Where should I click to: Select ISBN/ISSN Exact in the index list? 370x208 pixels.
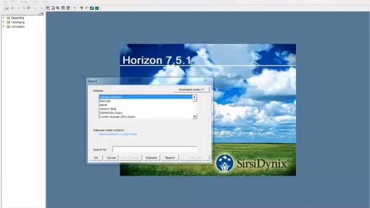click(146, 113)
